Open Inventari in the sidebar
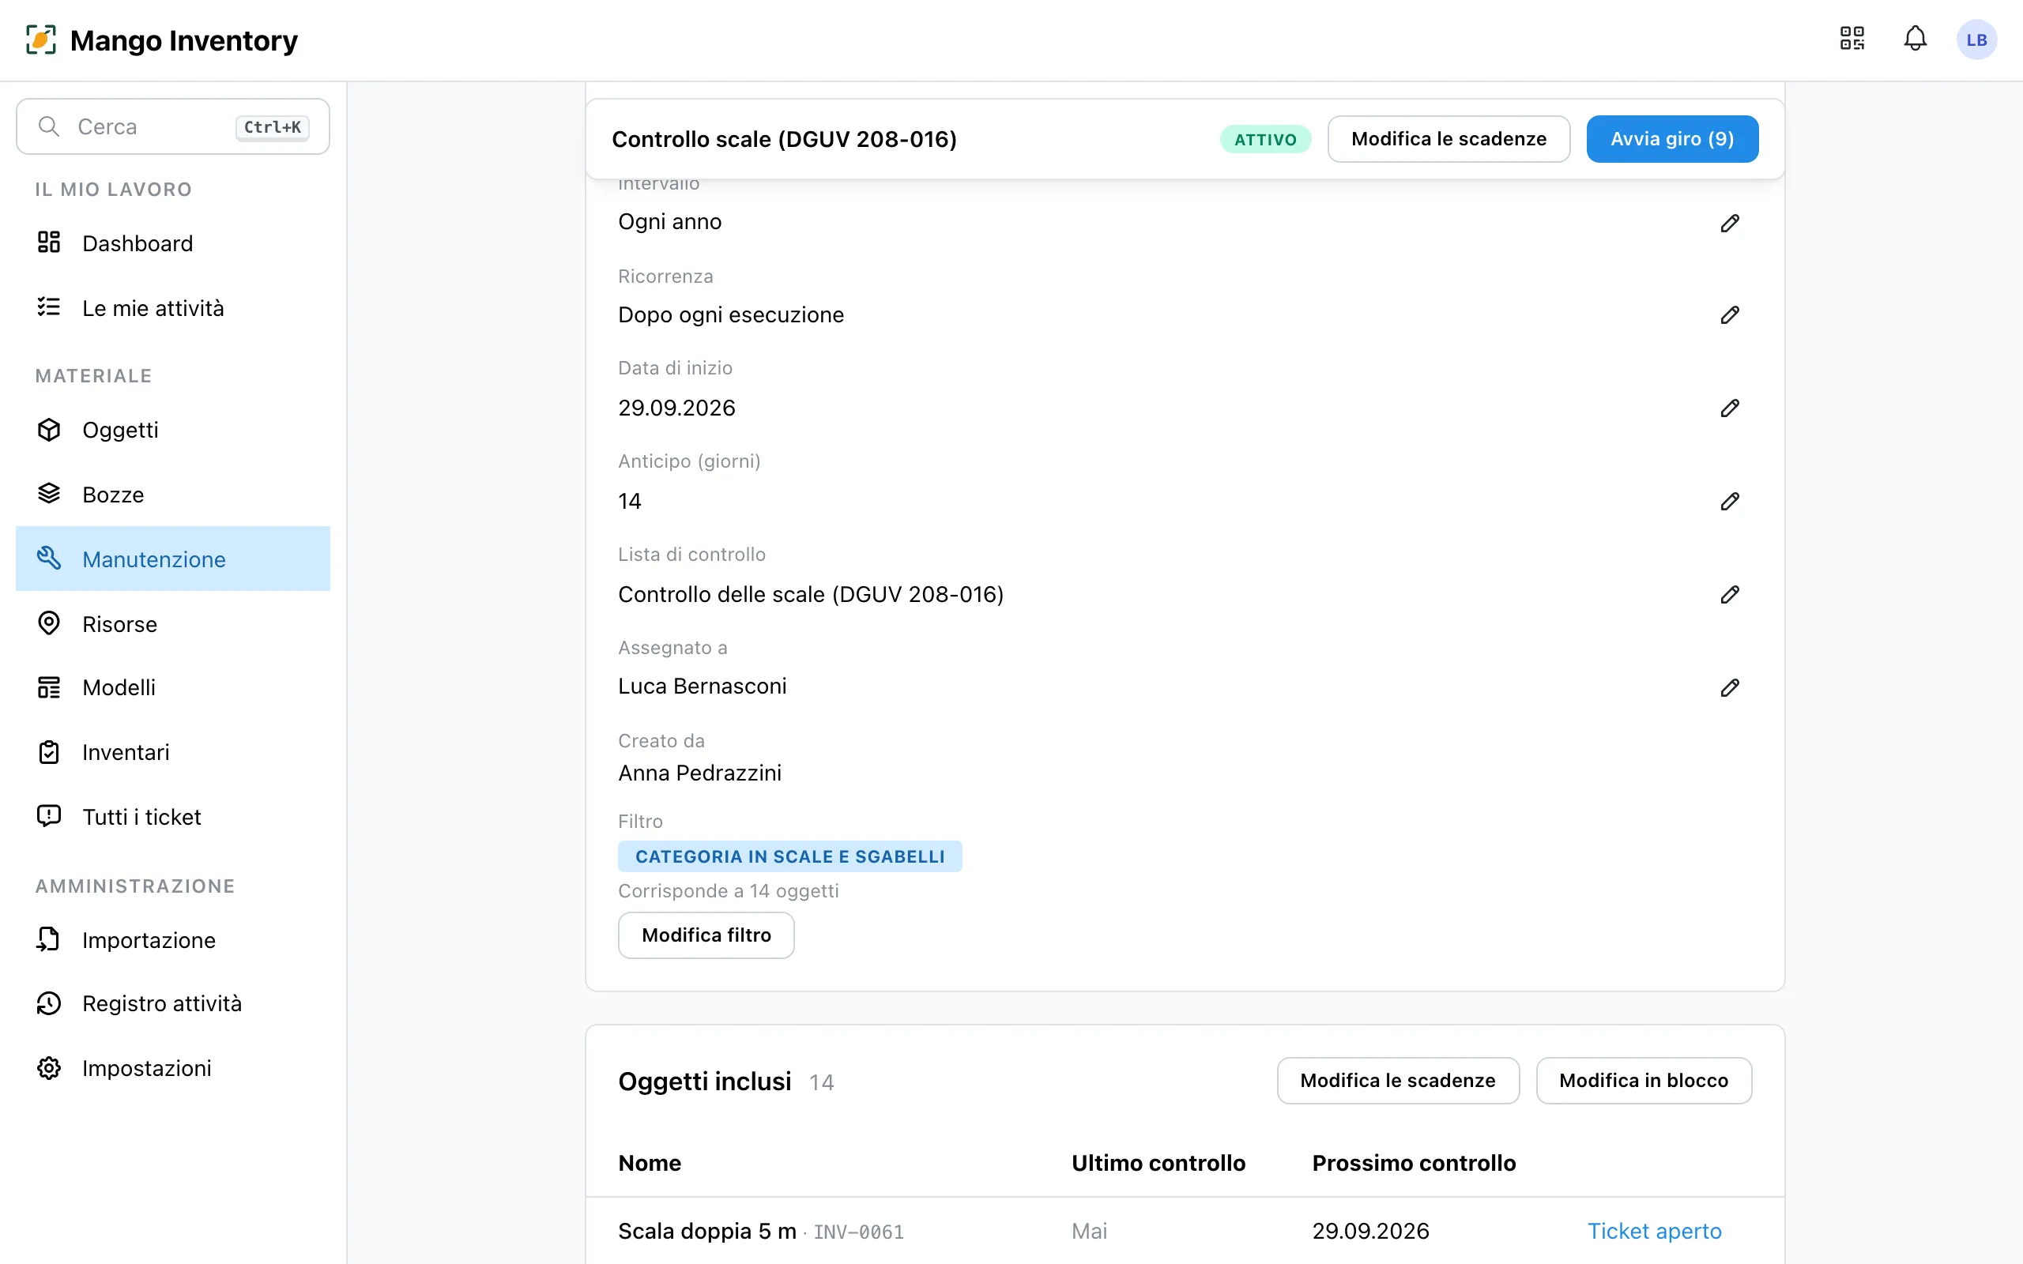Image resolution: width=2023 pixels, height=1264 pixels. point(173,752)
